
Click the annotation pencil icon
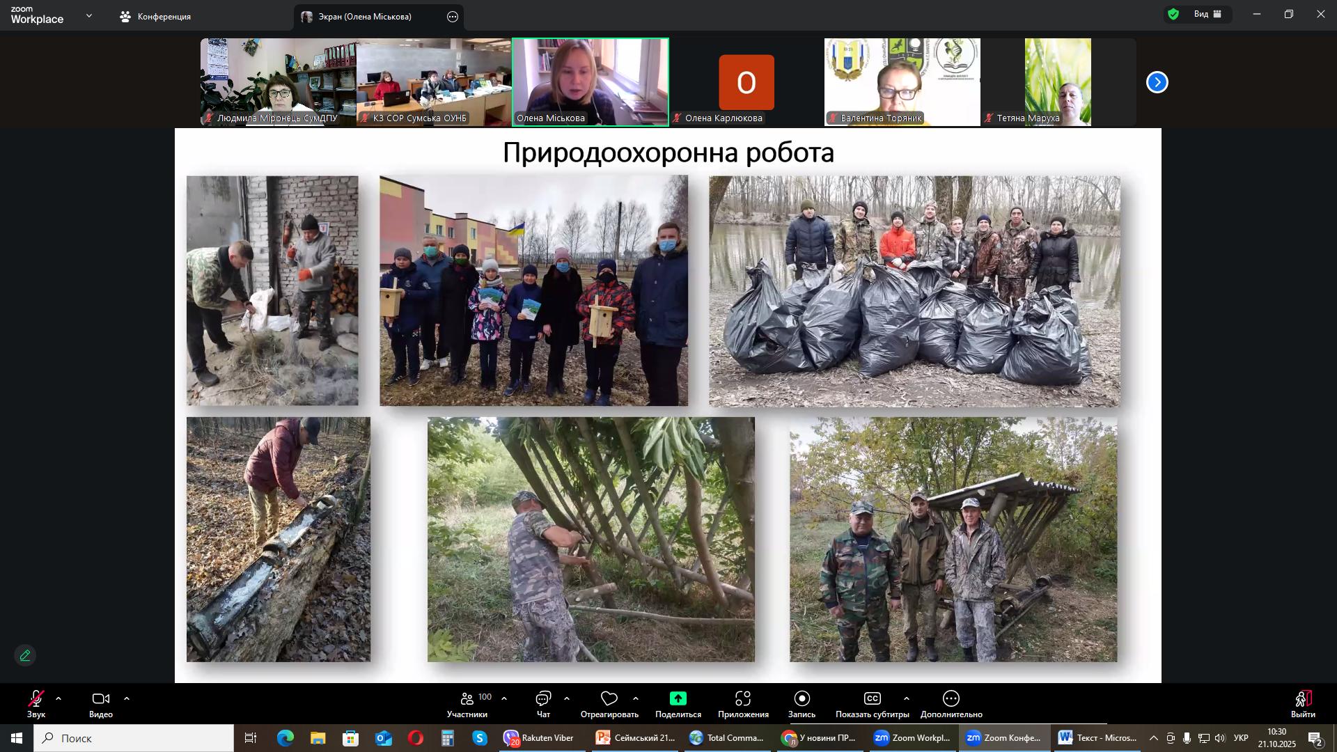pos(25,656)
